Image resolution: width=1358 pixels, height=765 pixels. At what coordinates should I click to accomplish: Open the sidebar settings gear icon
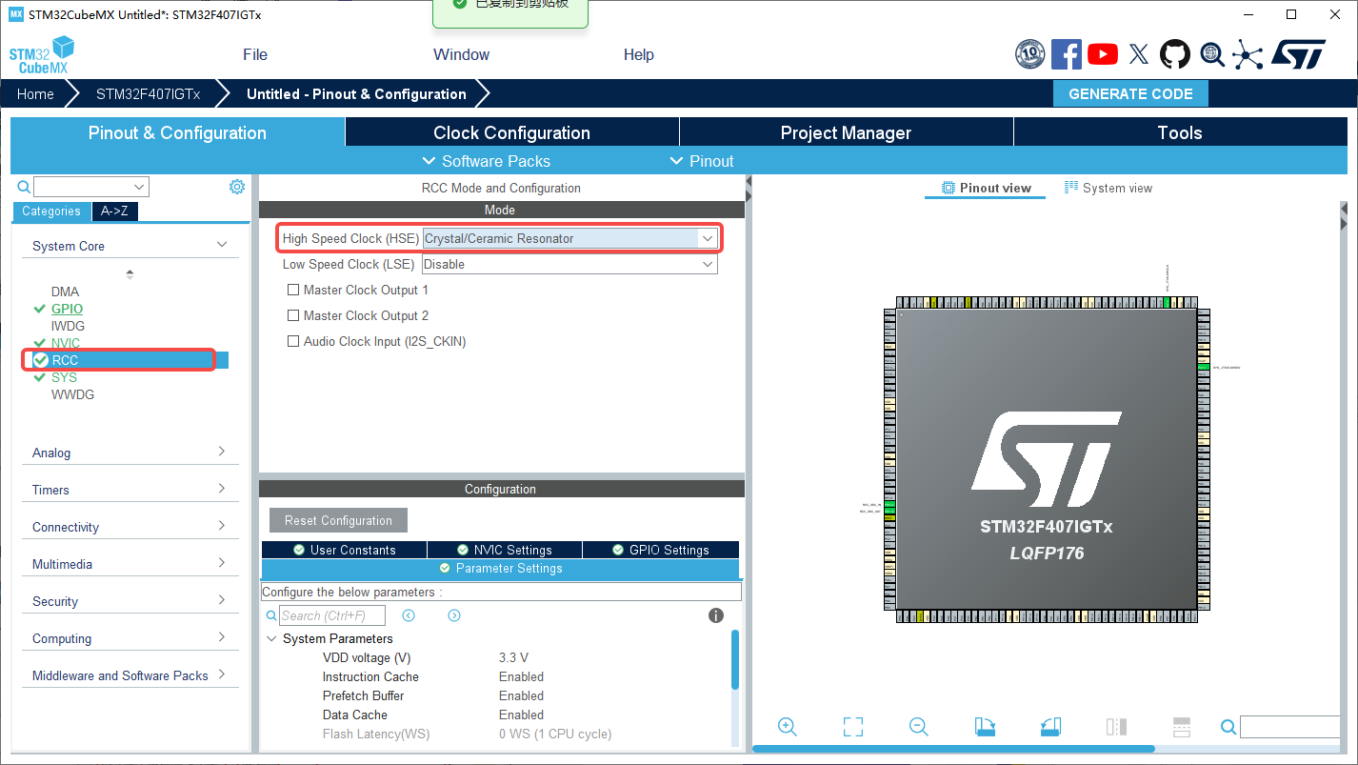pos(236,187)
